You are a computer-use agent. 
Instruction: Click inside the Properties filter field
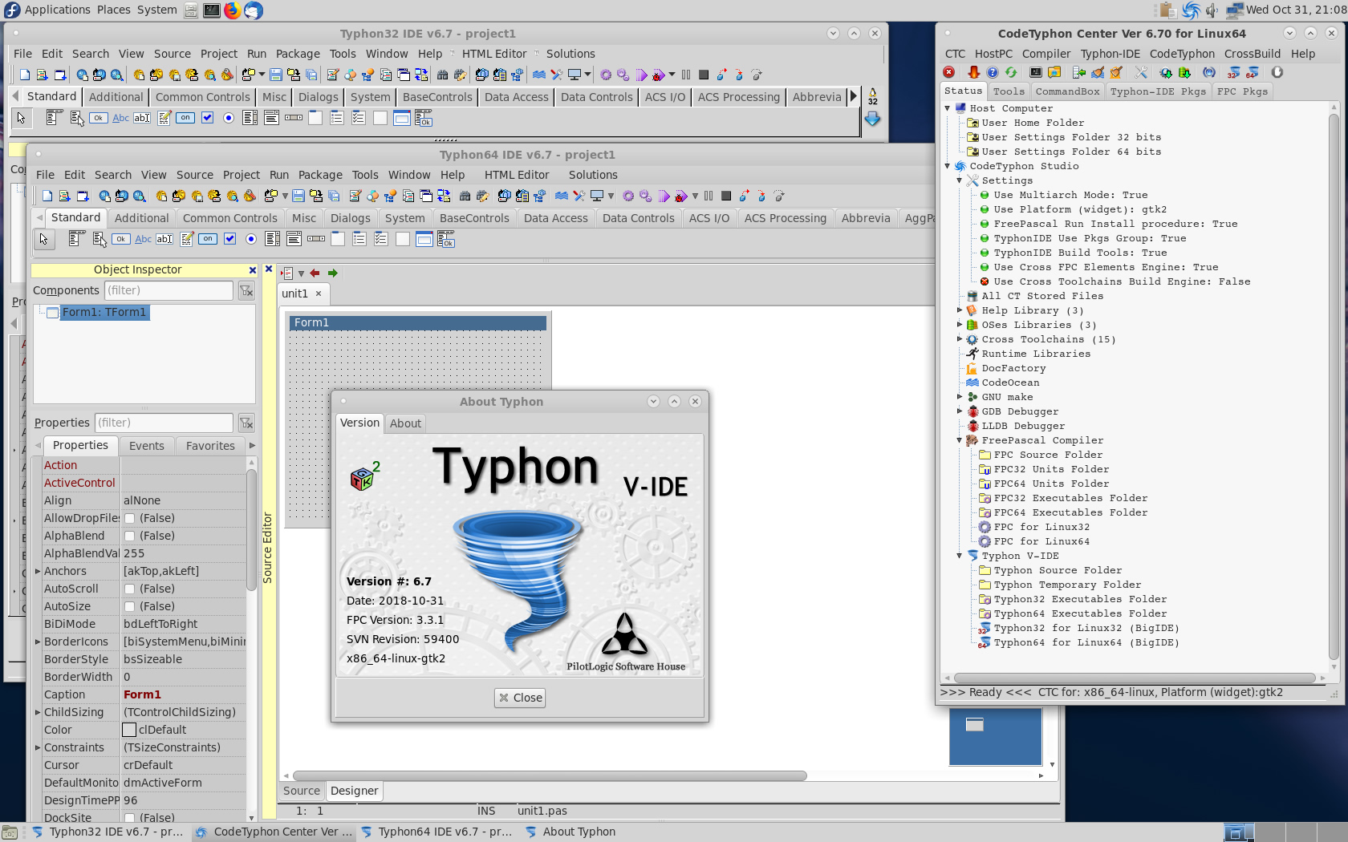click(164, 423)
